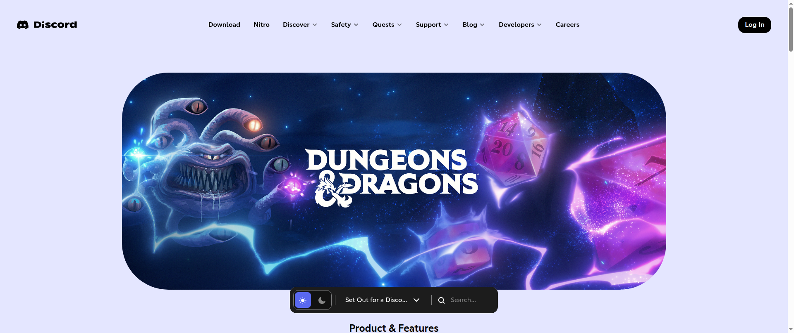Switch to light mode sun toggle
The height and width of the screenshot is (333, 794).
tap(303, 300)
